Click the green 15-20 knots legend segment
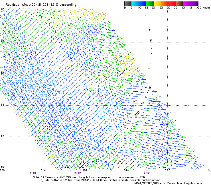Viewport: 211px width, 185px height. (x=150, y=3)
